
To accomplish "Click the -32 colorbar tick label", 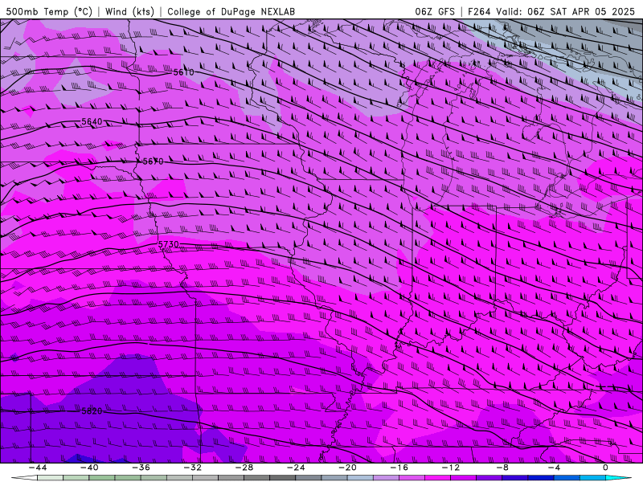I will [193, 468].
